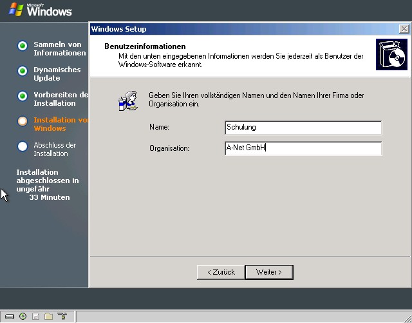Go back with the Zurück button
412x323 pixels.
pyautogui.click(x=221, y=272)
